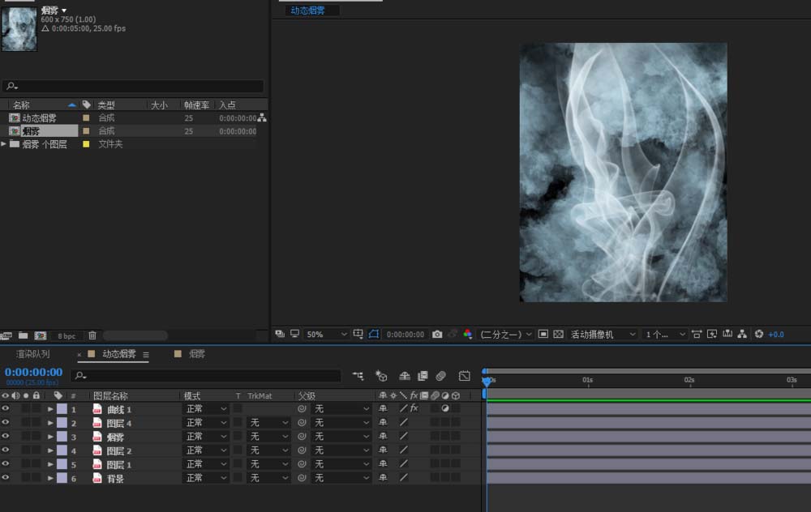Open the 活动摄像机 camera view dropdown

click(603, 334)
